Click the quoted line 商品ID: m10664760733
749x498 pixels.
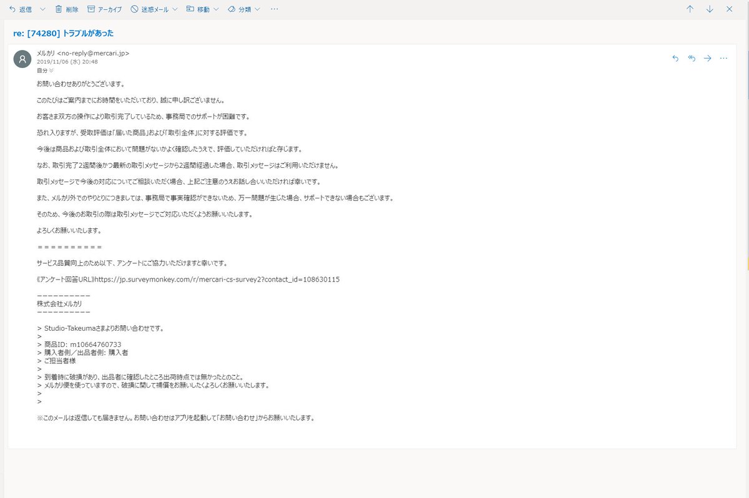pyautogui.click(x=82, y=344)
